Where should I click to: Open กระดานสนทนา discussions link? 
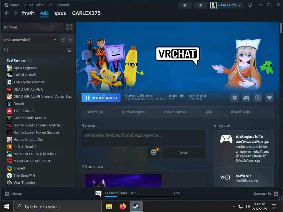tap(175, 112)
